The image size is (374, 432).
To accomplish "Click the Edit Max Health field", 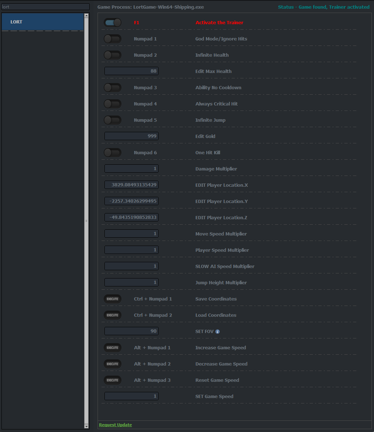I will click(x=132, y=71).
